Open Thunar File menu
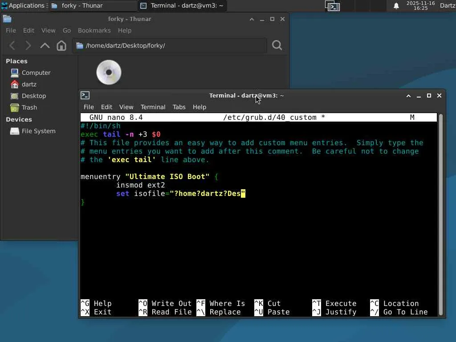 coord(11,31)
